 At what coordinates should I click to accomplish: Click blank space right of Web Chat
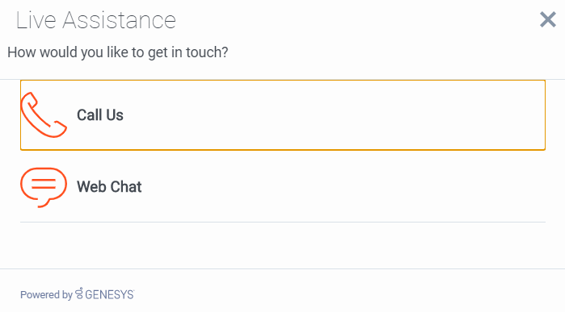[x=343, y=186]
